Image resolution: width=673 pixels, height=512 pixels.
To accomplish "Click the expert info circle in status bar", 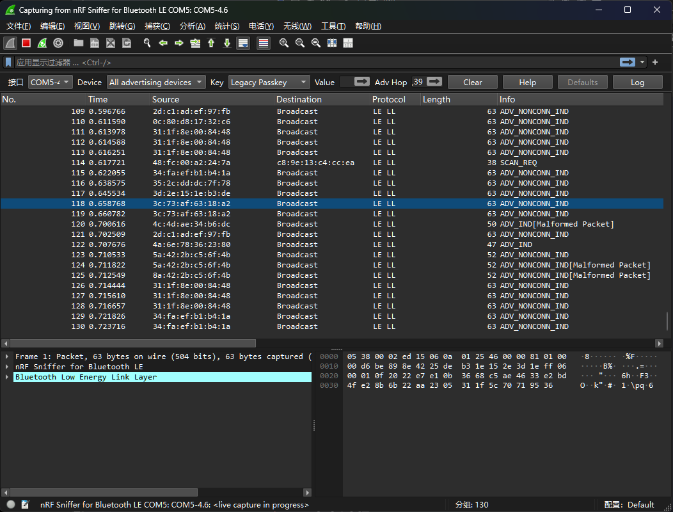I will (x=11, y=504).
